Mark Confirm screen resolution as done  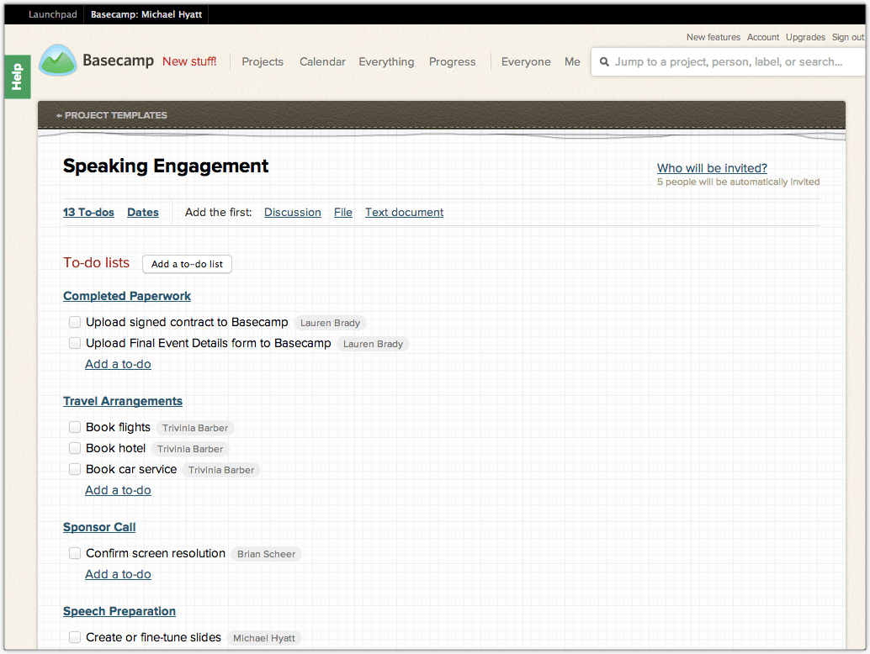coord(75,553)
